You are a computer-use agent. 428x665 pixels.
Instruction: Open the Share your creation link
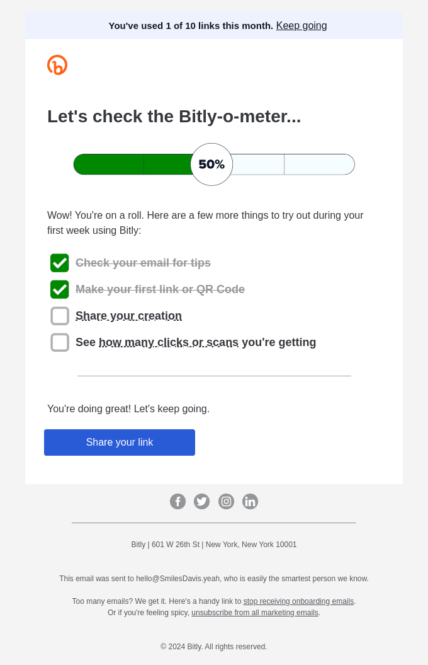(x=128, y=316)
